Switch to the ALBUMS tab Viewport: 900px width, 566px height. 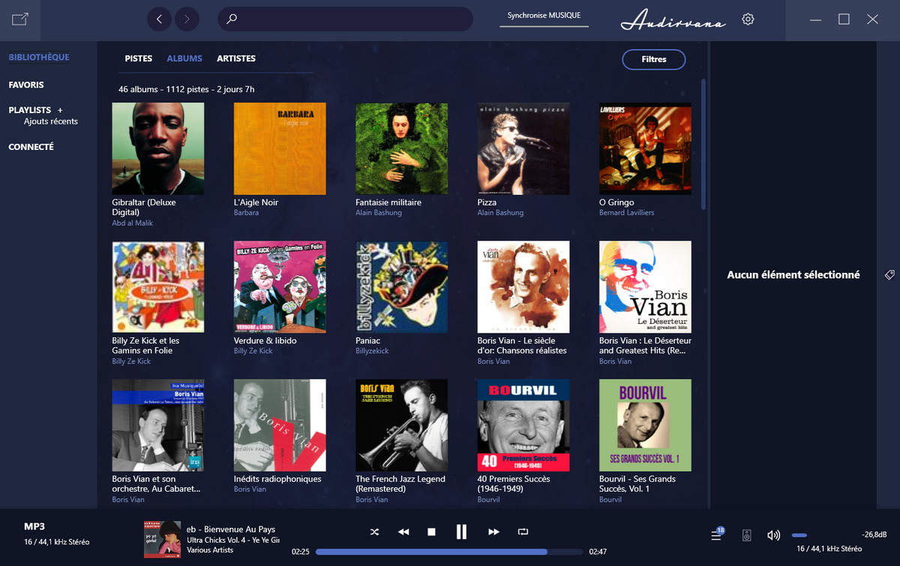[x=184, y=58]
